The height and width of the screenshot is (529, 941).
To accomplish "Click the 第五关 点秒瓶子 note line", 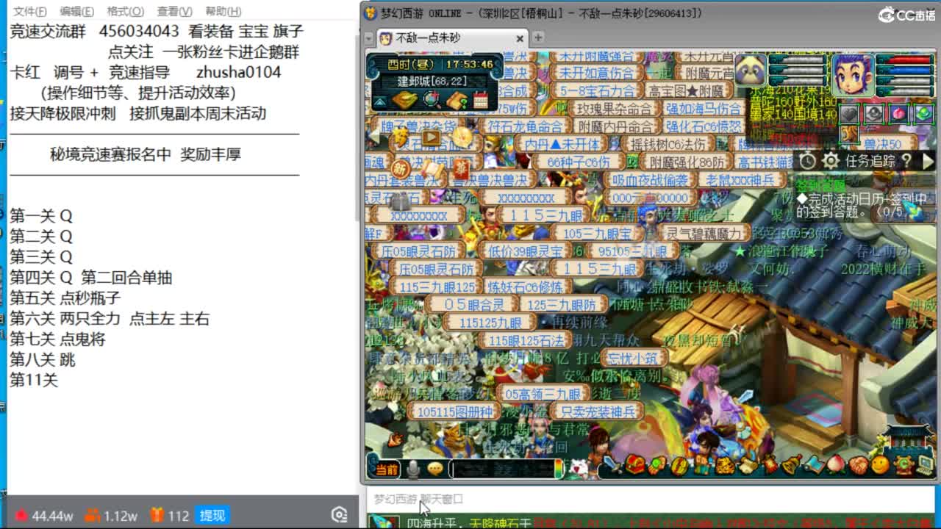I will [65, 298].
